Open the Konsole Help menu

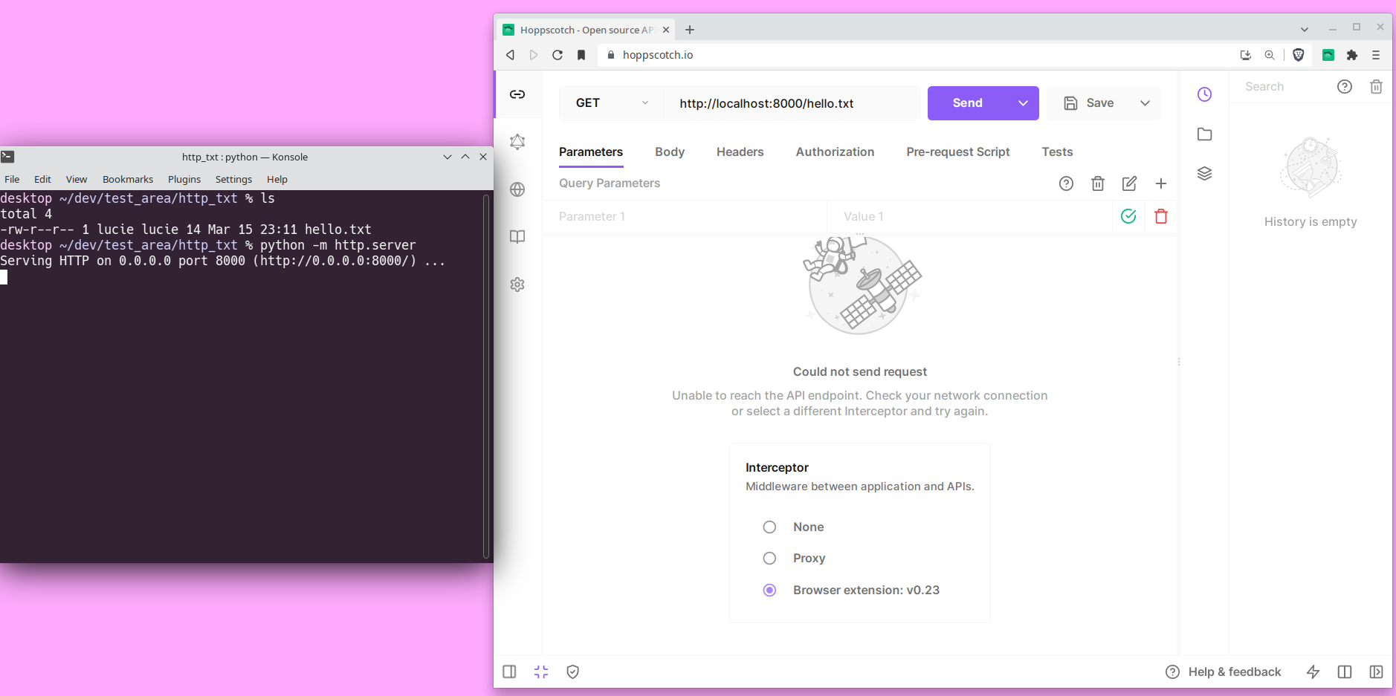tap(277, 179)
